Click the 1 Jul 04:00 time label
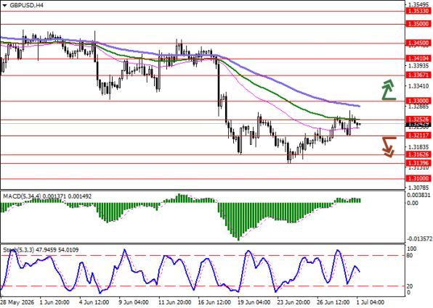 coord(370,302)
